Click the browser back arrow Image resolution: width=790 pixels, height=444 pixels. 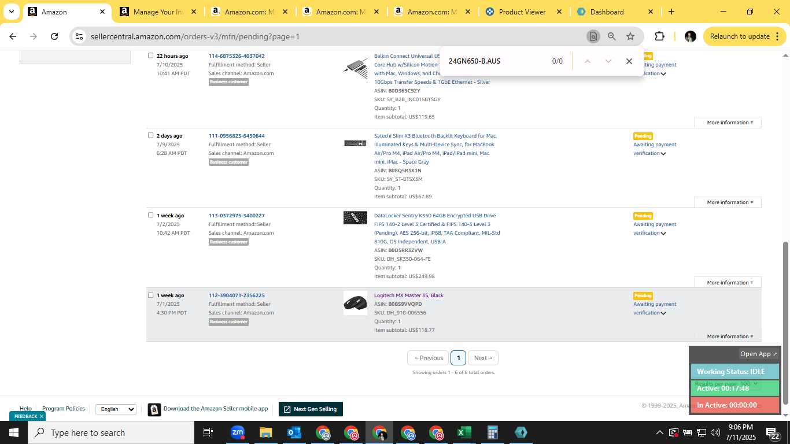[13, 36]
